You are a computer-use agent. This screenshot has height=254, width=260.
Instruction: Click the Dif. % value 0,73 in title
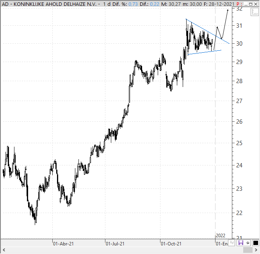[133, 4]
